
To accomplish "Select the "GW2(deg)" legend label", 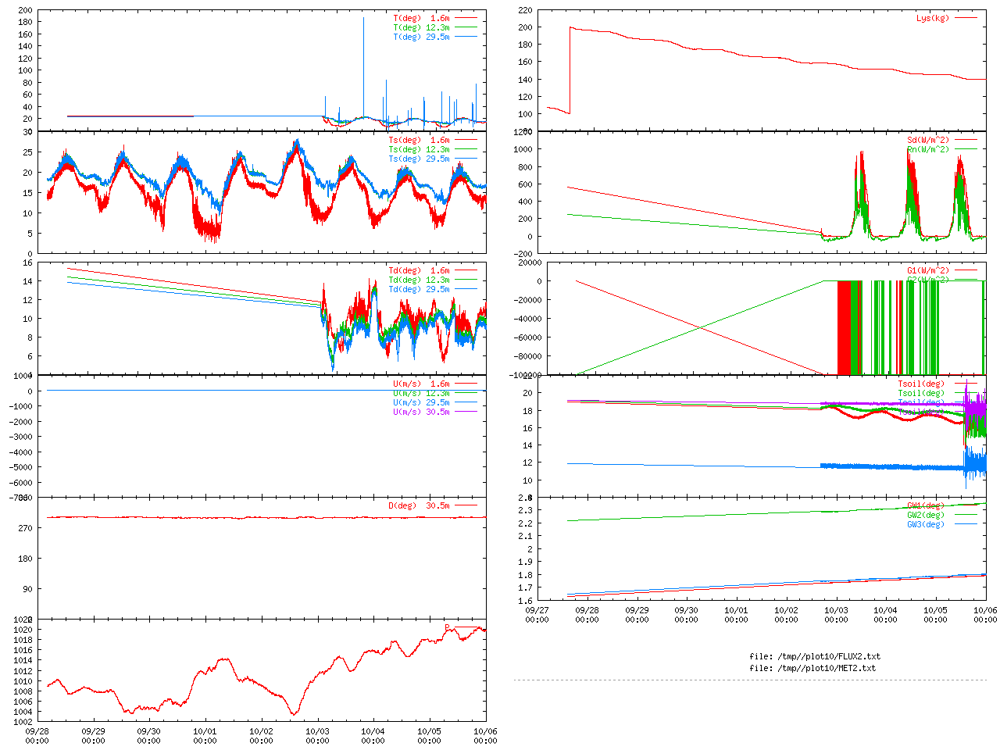I will click(926, 515).
